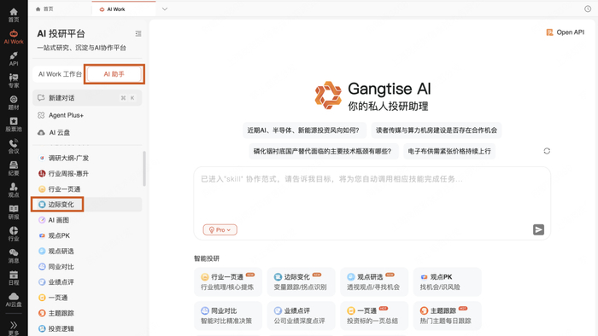Choose the 磷化铟衬底国产替代 suggestion
Viewport: 598px width, 336px height.
[323, 152]
